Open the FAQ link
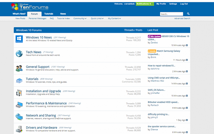The image size is (214, 134). pyautogui.click(x=52, y=19)
